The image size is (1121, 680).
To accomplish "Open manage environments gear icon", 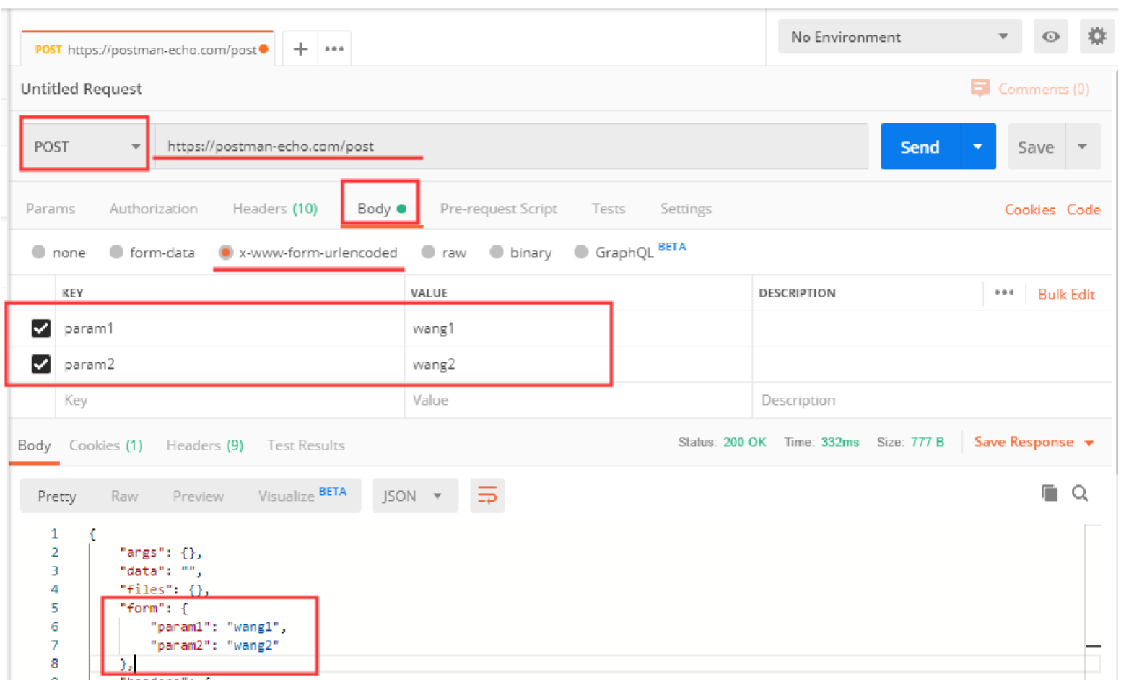I will pyautogui.click(x=1096, y=36).
